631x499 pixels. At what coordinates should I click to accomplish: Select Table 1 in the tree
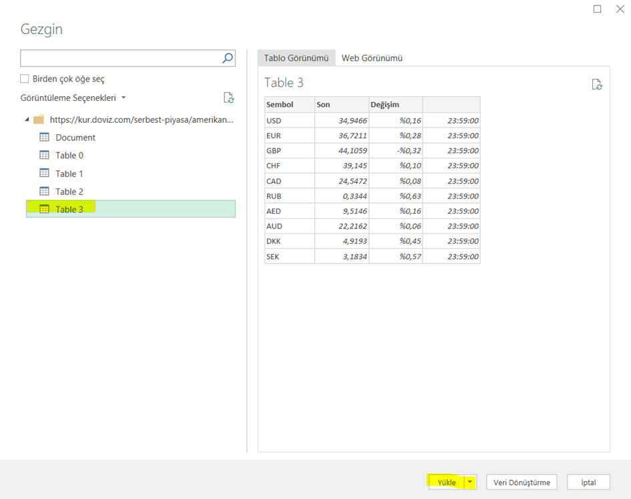tap(69, 174)
